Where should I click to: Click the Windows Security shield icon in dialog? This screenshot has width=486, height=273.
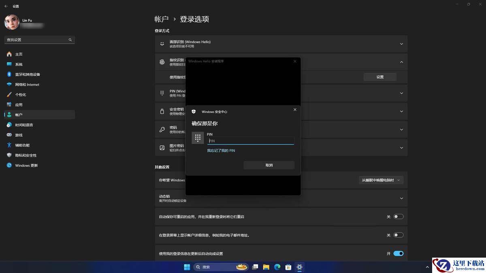194,112
